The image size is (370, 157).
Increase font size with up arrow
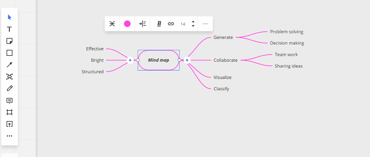pos(193,22)
